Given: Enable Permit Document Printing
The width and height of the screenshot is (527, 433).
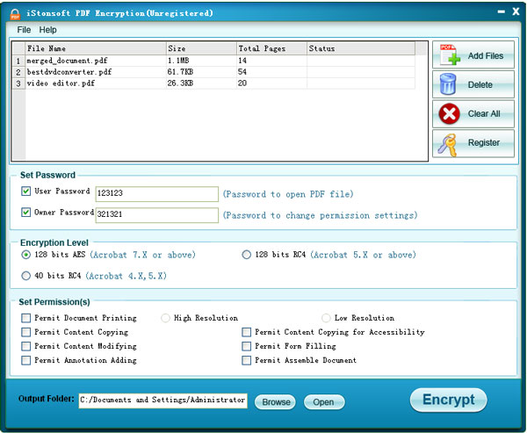Looking at the screenshot, I should coord(26,318).
